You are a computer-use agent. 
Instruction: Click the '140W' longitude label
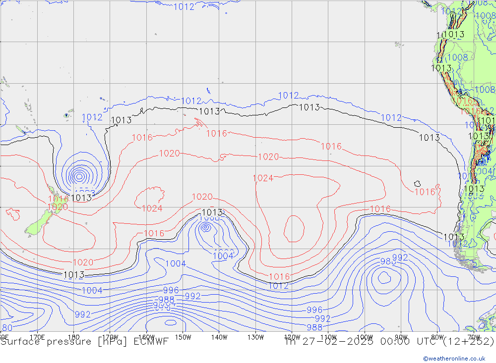tap(219, 337)
